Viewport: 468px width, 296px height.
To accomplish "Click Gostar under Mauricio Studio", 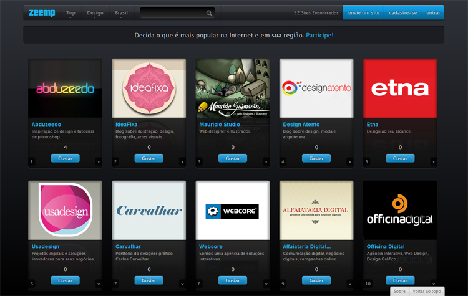I will (233, 158).
